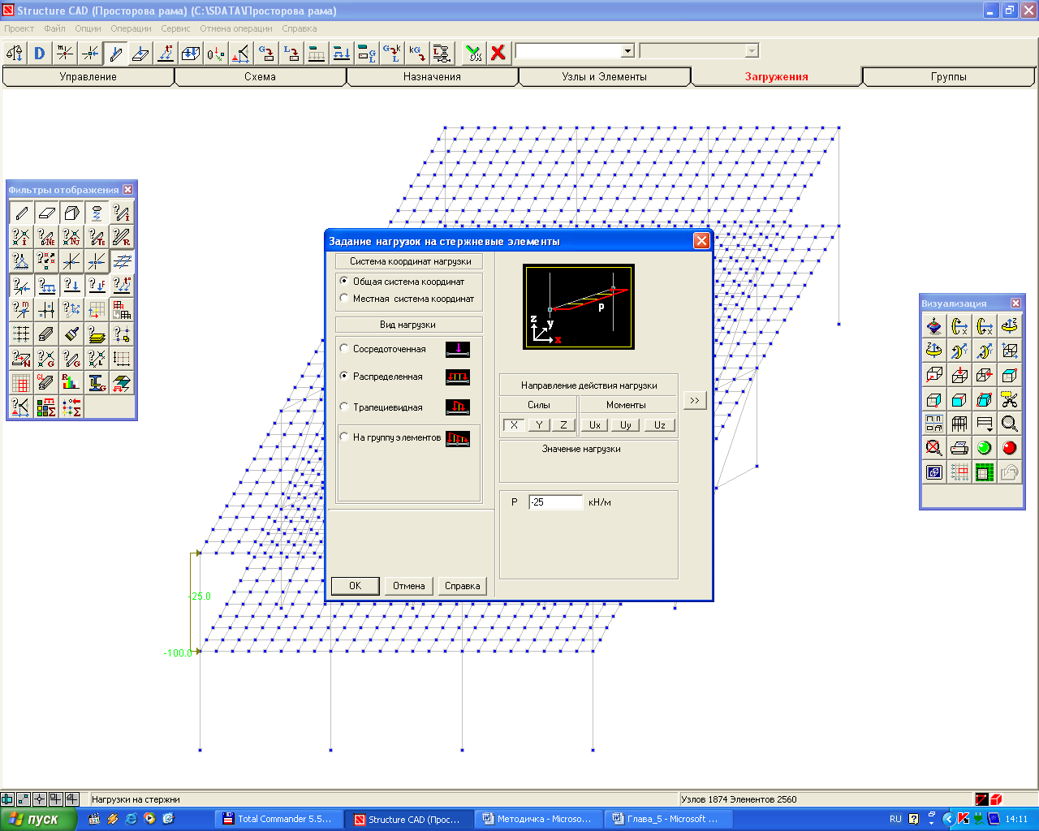Open the Проект menu

click(19, 28)
